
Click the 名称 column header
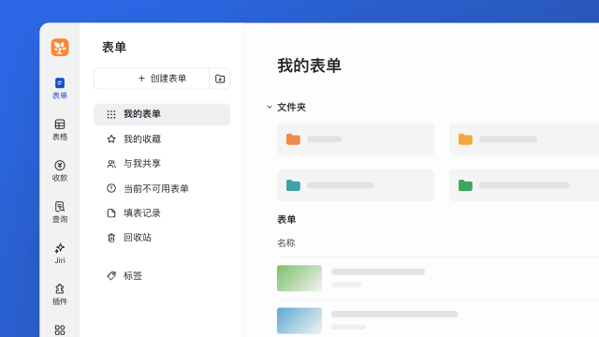pos(286,243)
